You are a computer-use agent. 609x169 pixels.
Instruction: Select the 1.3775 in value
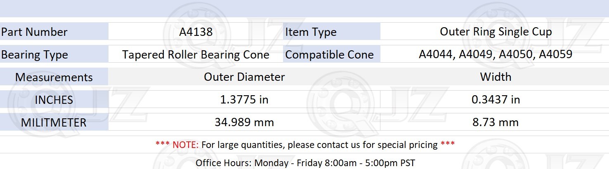[244, 100]
